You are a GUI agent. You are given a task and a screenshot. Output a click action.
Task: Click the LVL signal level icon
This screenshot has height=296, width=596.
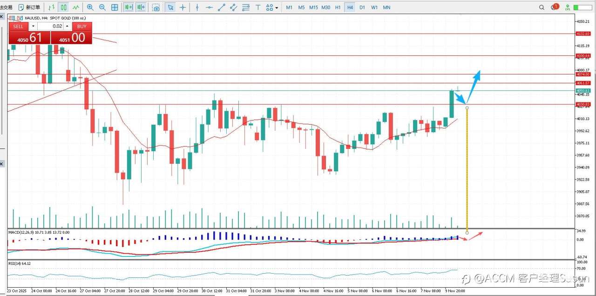[x=568, y=7]
